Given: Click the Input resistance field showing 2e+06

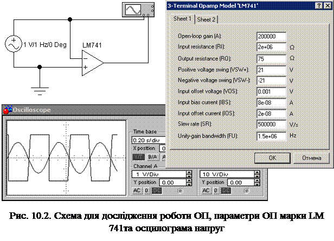Looking at the screenshot, I should [x=271, y=47].
